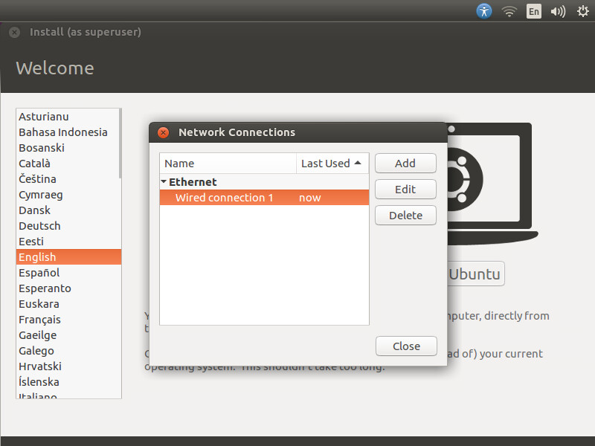Select Wired connection 1 entry
Image resolution: width=595 pixels, height=446 pixels.
tap(224, 198)
